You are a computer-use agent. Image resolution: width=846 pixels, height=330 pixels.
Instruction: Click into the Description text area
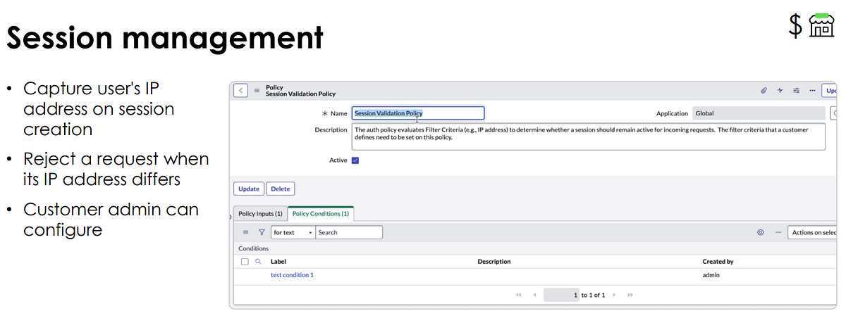(588, 137)
